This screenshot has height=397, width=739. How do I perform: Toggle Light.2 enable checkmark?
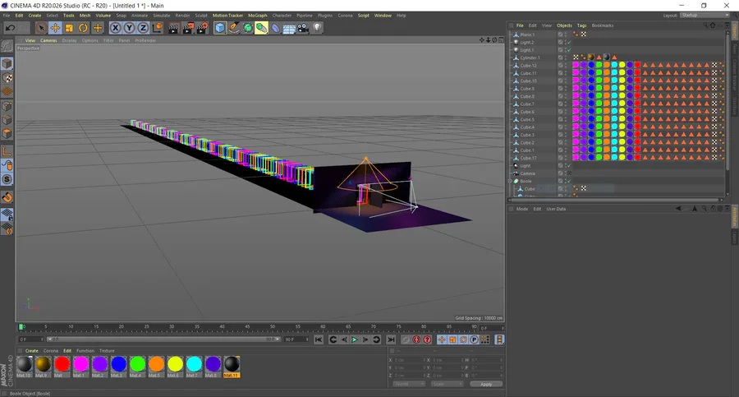[x=569, y=43]
